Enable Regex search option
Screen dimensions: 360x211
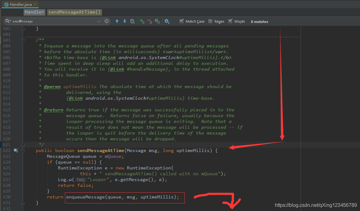click(210, 21)
